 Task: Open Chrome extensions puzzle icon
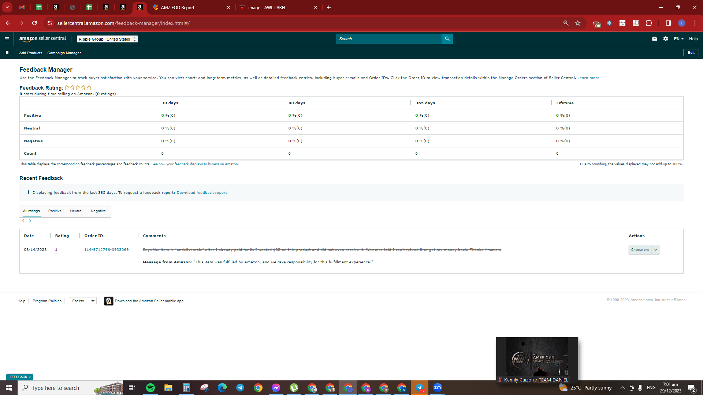[x=649, y=23]
